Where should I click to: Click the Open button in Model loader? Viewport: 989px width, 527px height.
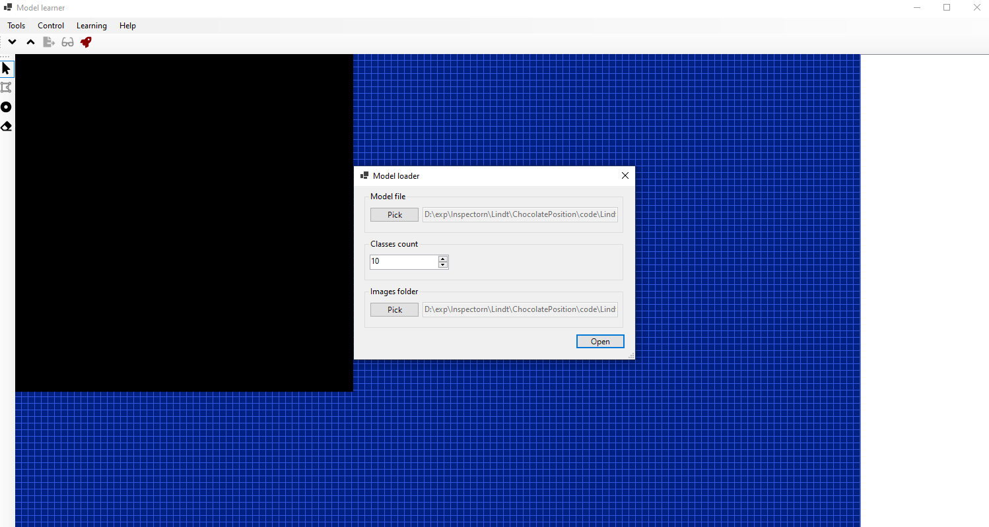(599, 341)
